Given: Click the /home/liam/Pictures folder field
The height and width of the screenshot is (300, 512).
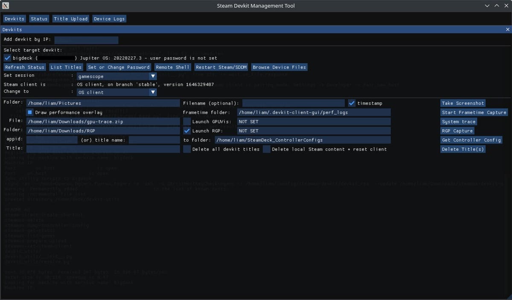Looking at the screenshot, I should (103, 103).
